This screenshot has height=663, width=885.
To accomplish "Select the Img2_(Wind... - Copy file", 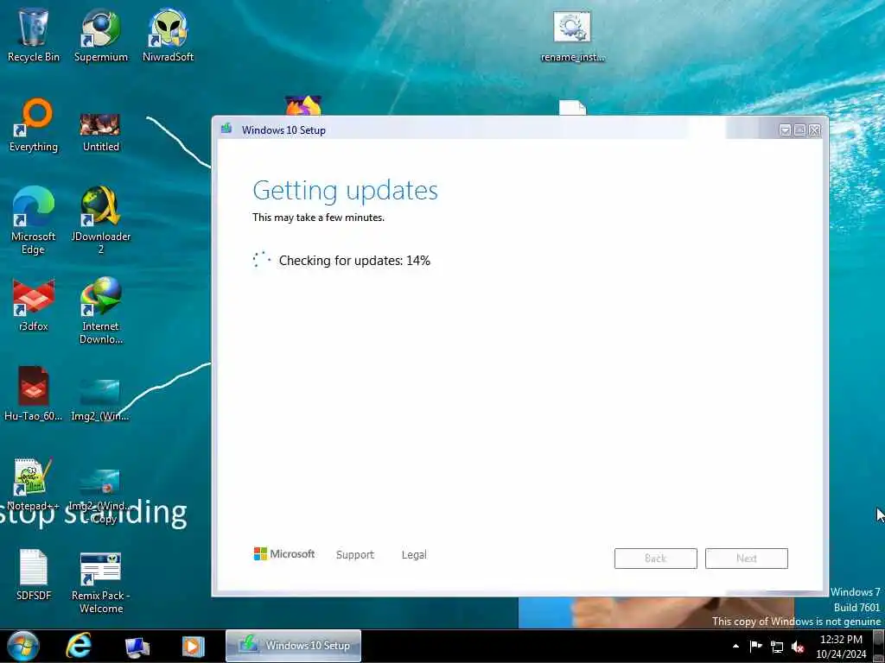I will pyautogui.click(x=100, y=496).
